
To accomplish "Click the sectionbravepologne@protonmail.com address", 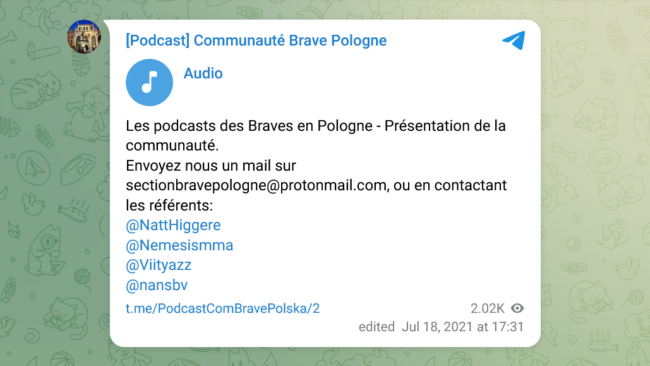I will coord(258,185).
